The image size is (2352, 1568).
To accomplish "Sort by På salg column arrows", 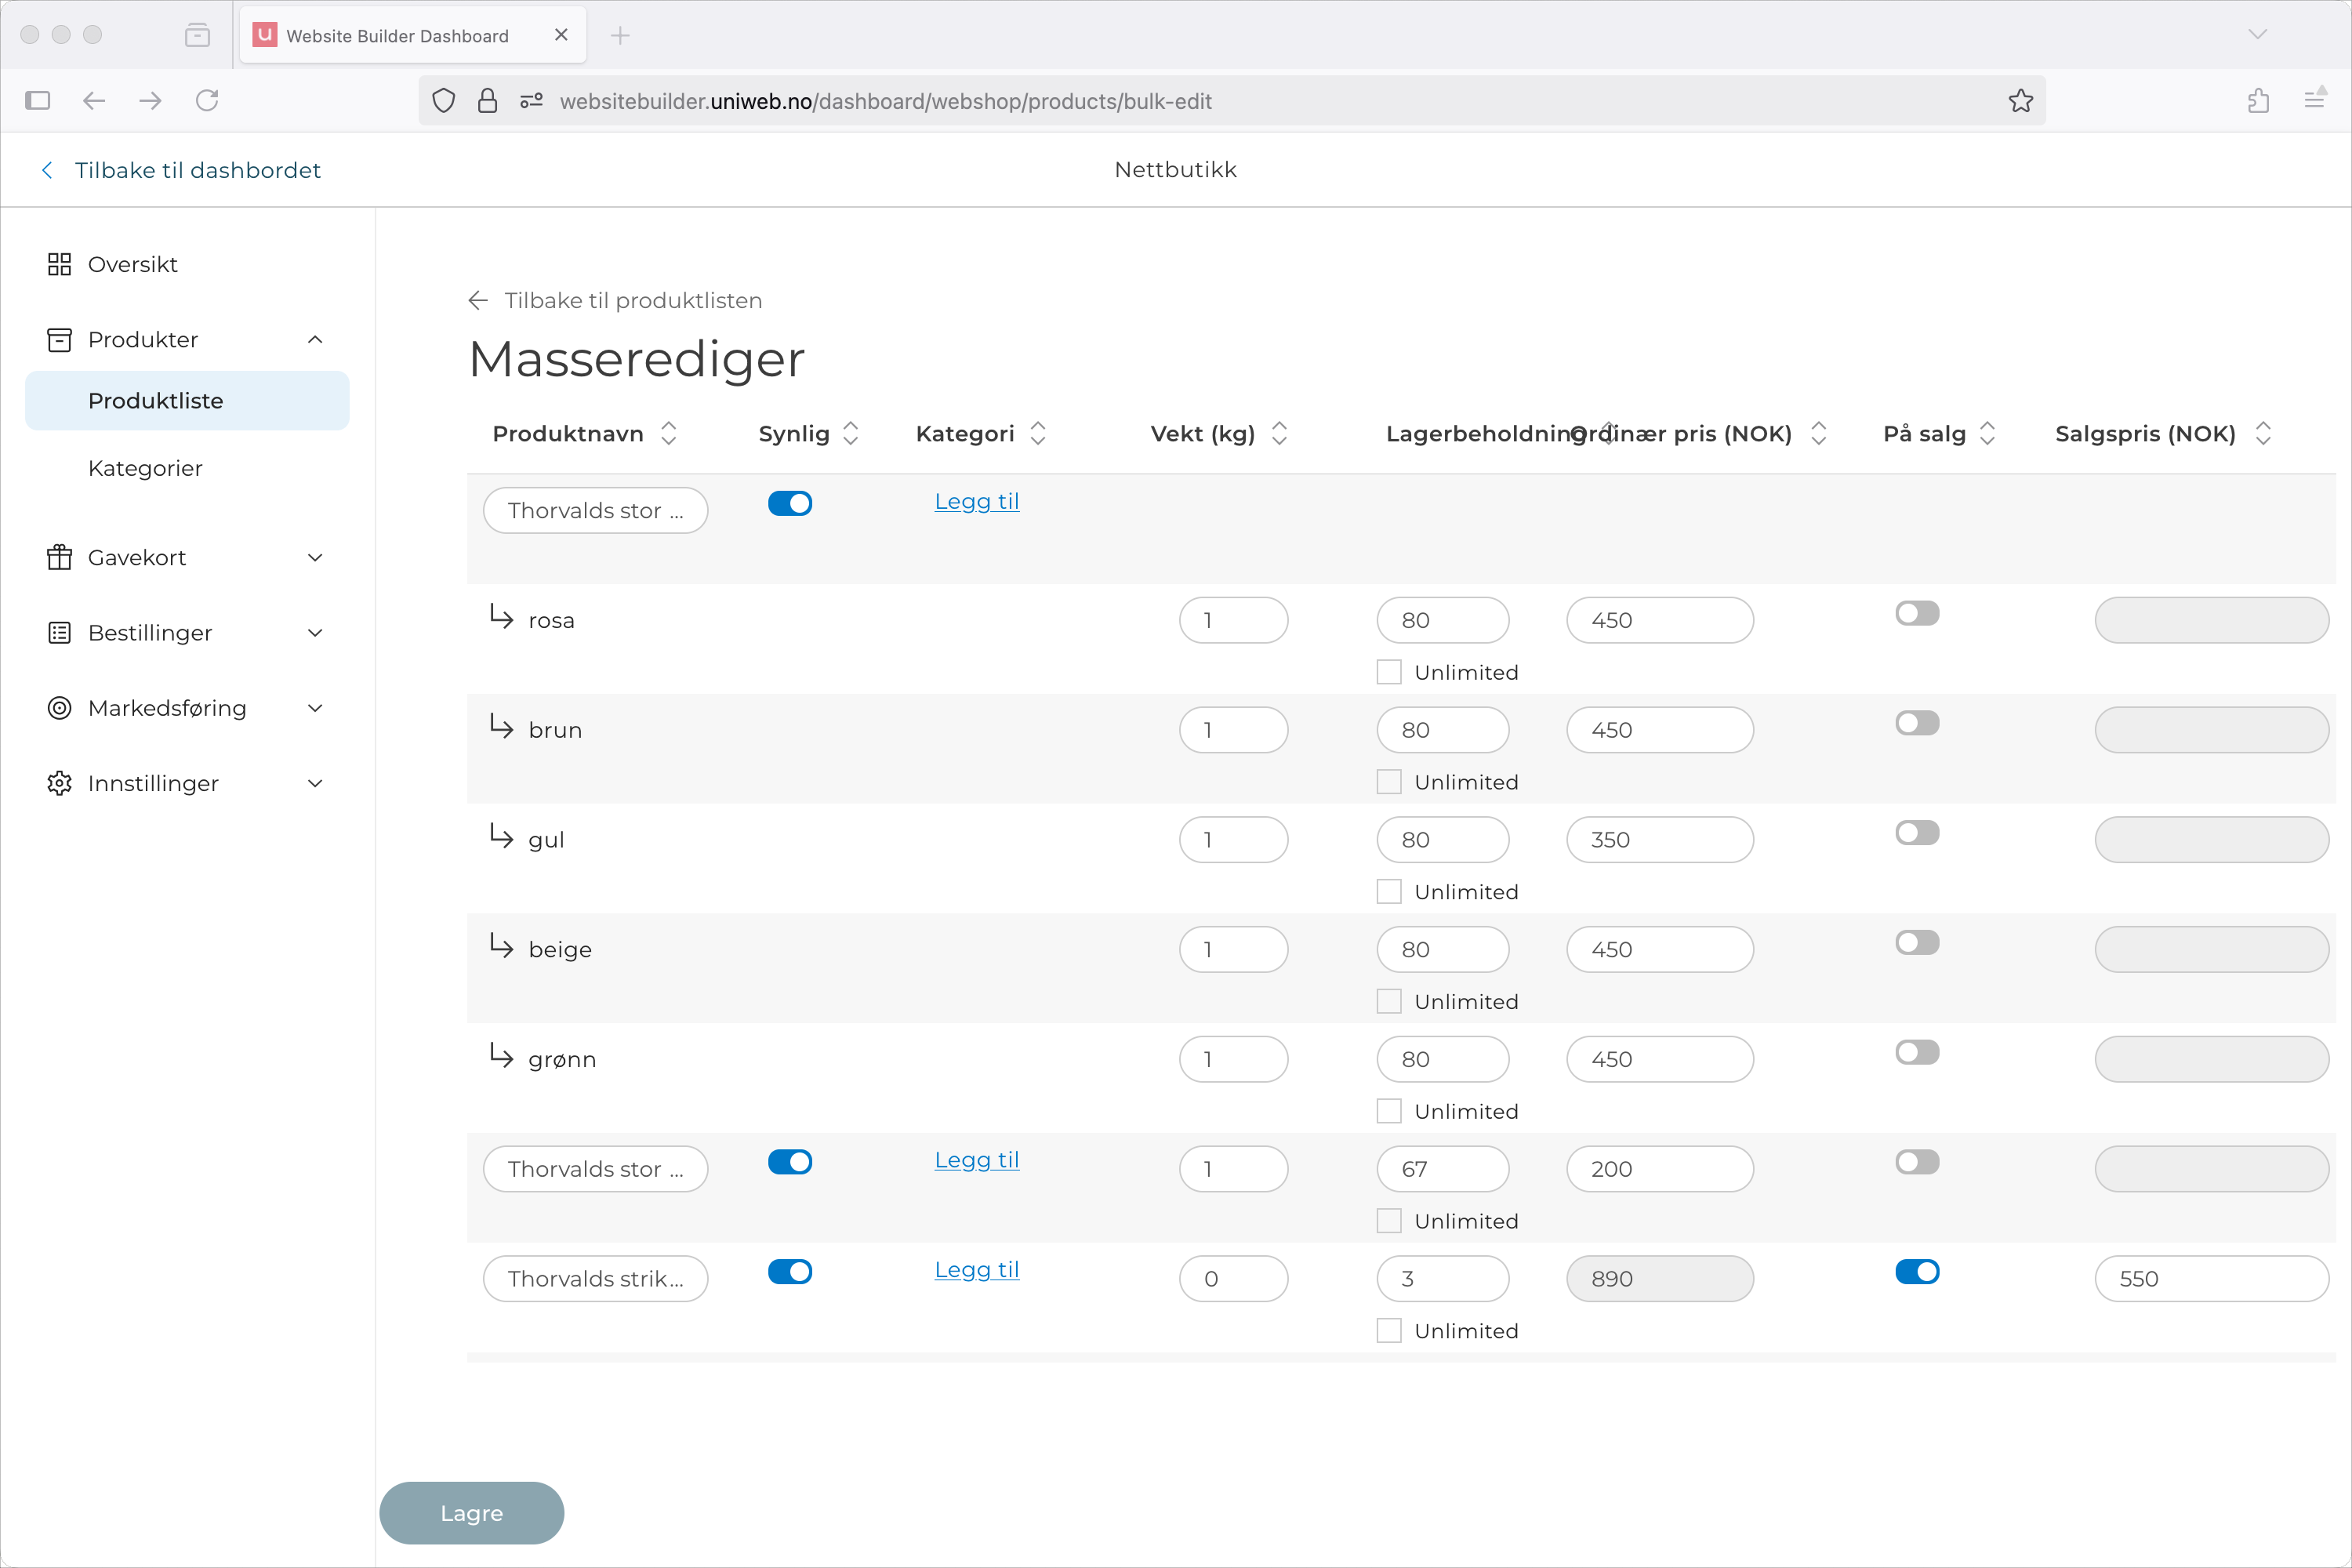I will (1988, 433).
